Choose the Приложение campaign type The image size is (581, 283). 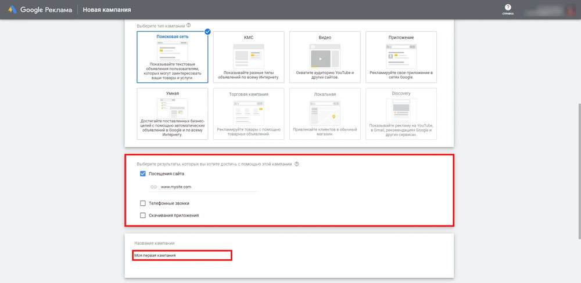tap(401, 56)
